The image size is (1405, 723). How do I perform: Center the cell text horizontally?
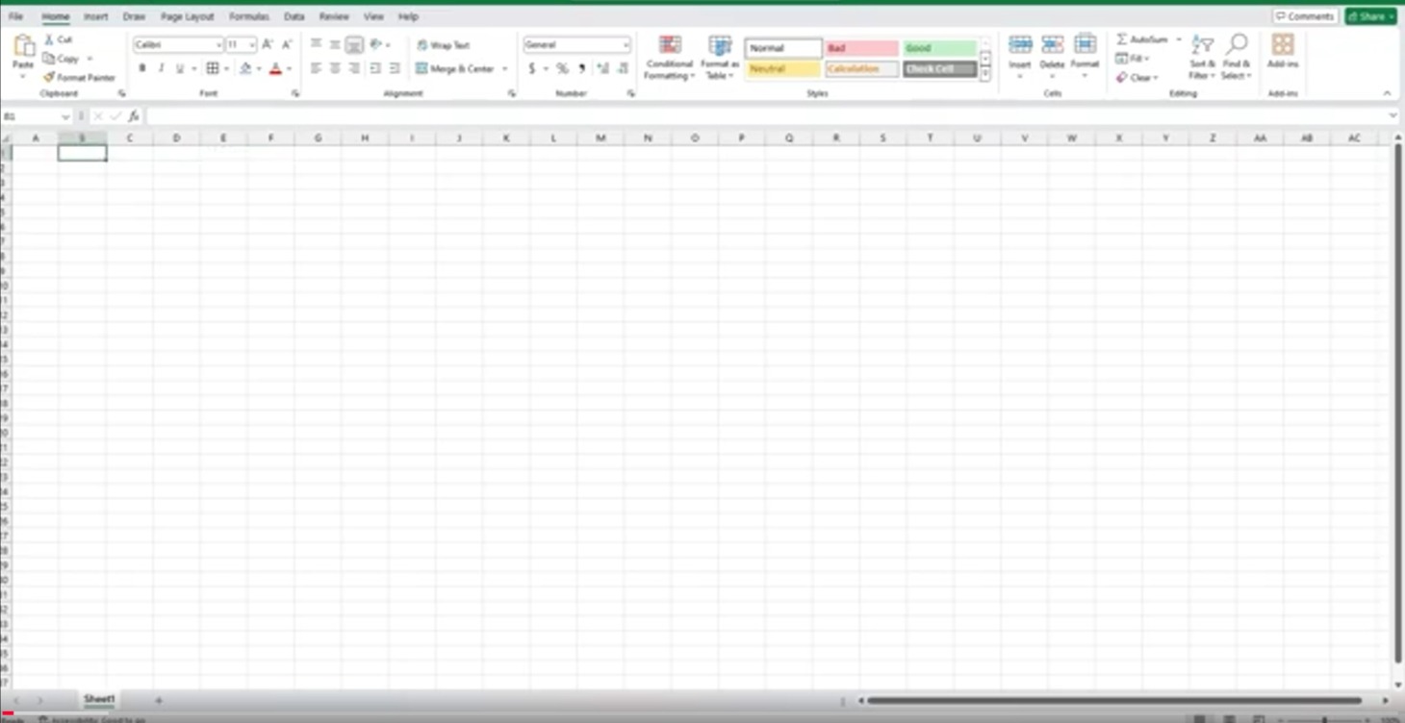[x=335, y=68]
